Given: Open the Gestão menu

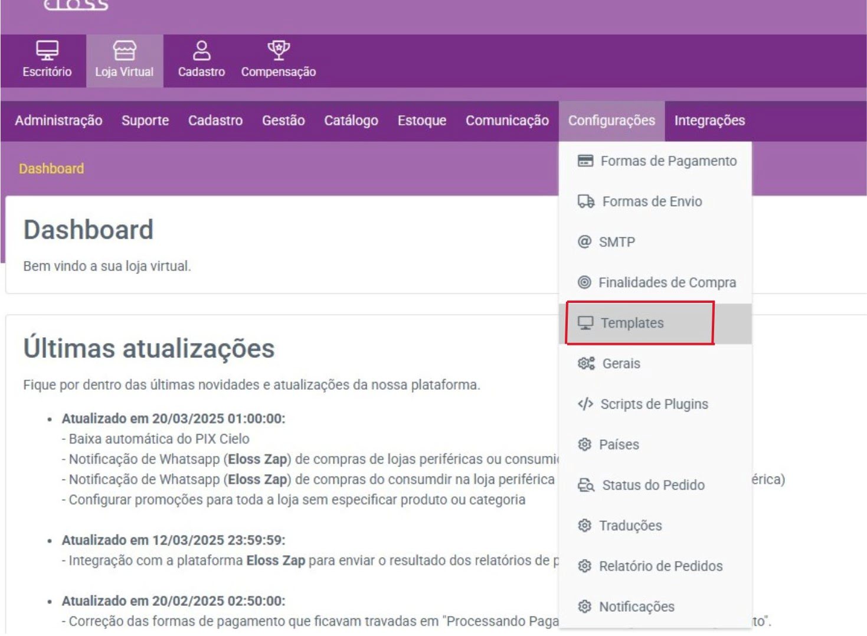Looking at the screenshot, I should pyautogui.click(x=283, y=120).
